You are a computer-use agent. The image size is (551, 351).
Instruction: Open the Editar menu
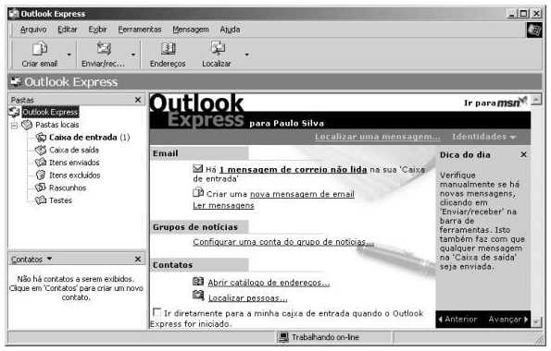[x=68, y=30]
